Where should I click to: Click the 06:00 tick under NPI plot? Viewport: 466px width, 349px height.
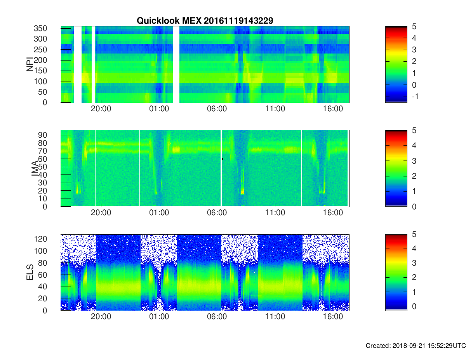coord(217,109)
